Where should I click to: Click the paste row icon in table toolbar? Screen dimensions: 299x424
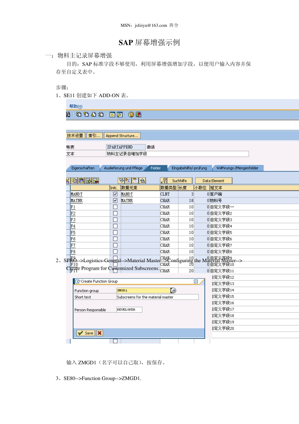coord(81,180)
